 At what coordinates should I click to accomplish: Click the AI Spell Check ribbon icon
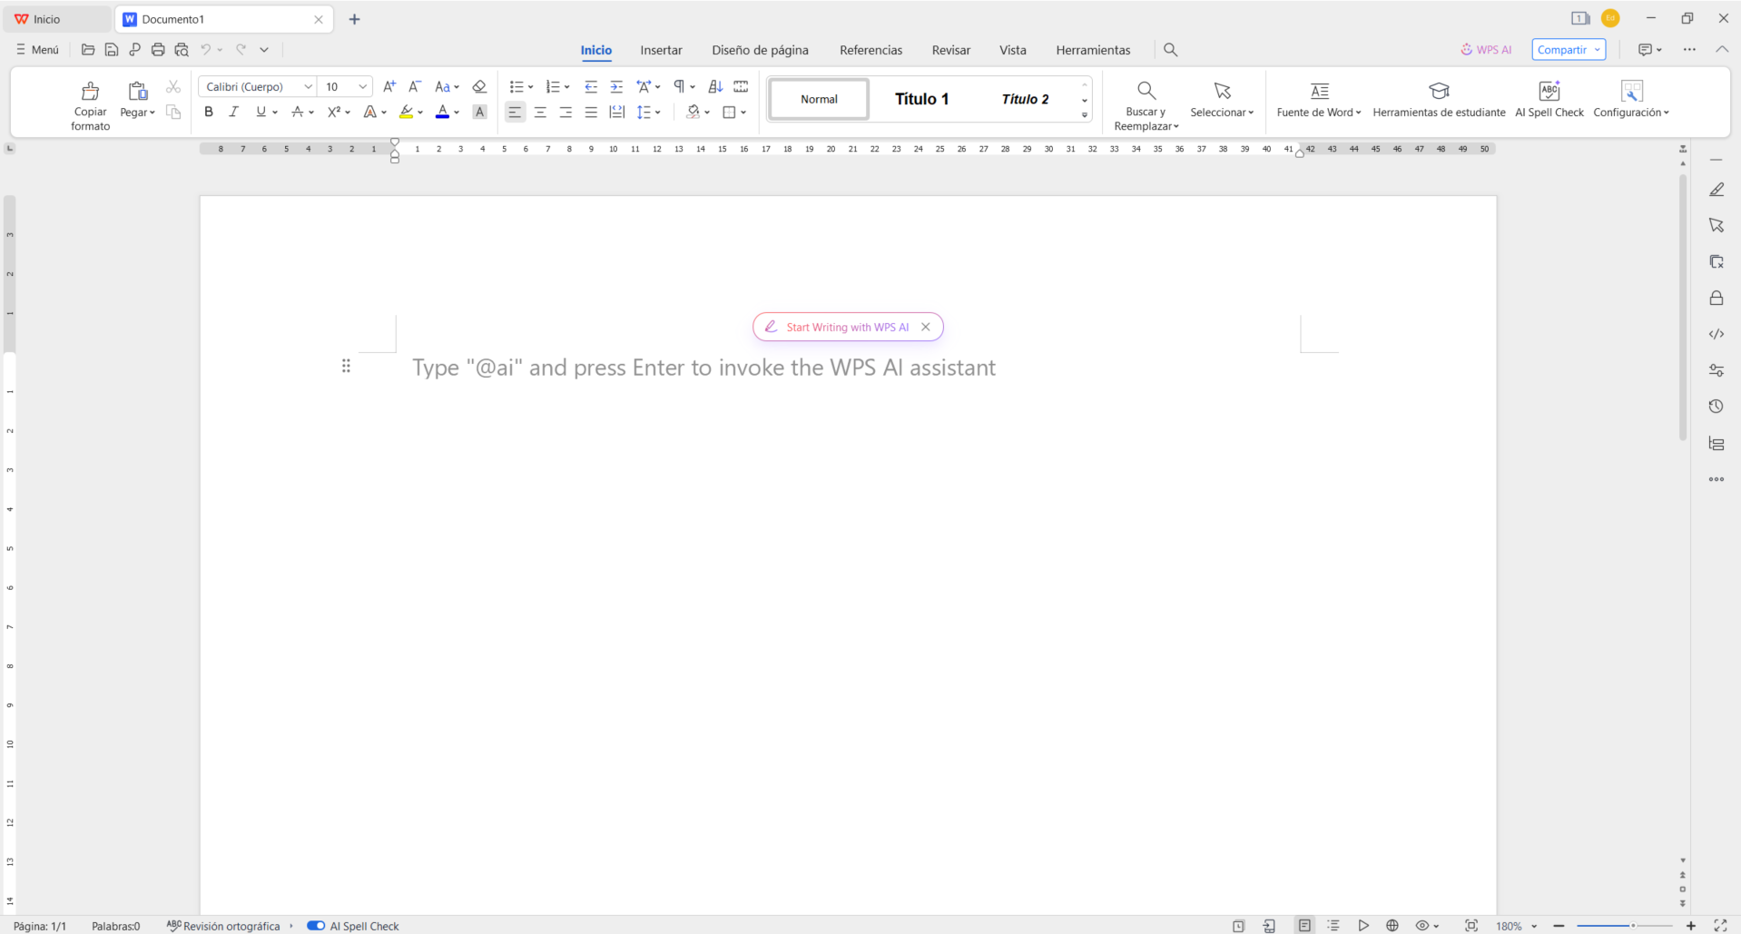1549,92
